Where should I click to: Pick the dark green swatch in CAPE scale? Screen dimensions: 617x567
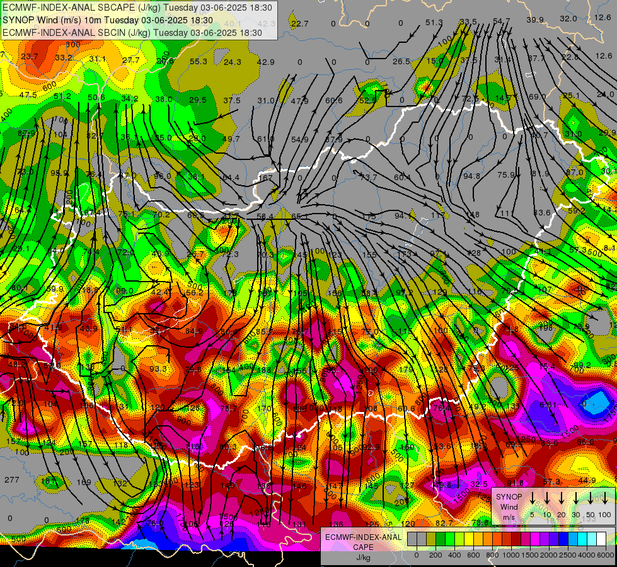441,539
